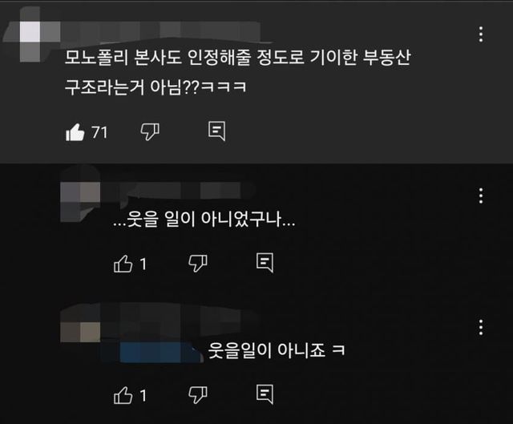Dislike the reply '웃을 일이 아니었구나'
The height and width of the screenshot is (424, 513).
(198, 264)
